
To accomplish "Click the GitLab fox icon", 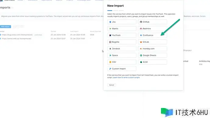I will [141, 42].
